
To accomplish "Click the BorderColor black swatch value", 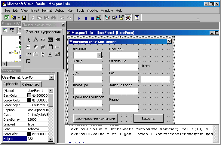I will pyautogui.click(x=29, y=100).
